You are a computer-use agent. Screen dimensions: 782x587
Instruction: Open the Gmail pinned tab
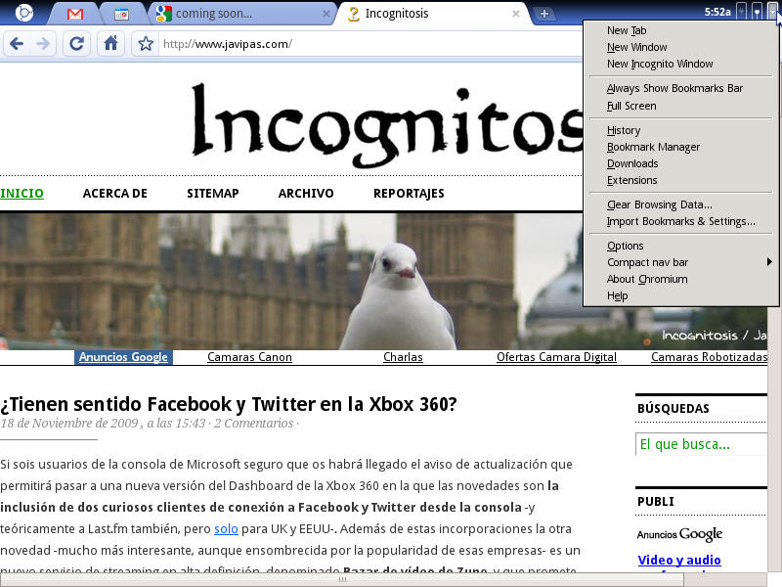pyautogui.click(x=75, y=14)
